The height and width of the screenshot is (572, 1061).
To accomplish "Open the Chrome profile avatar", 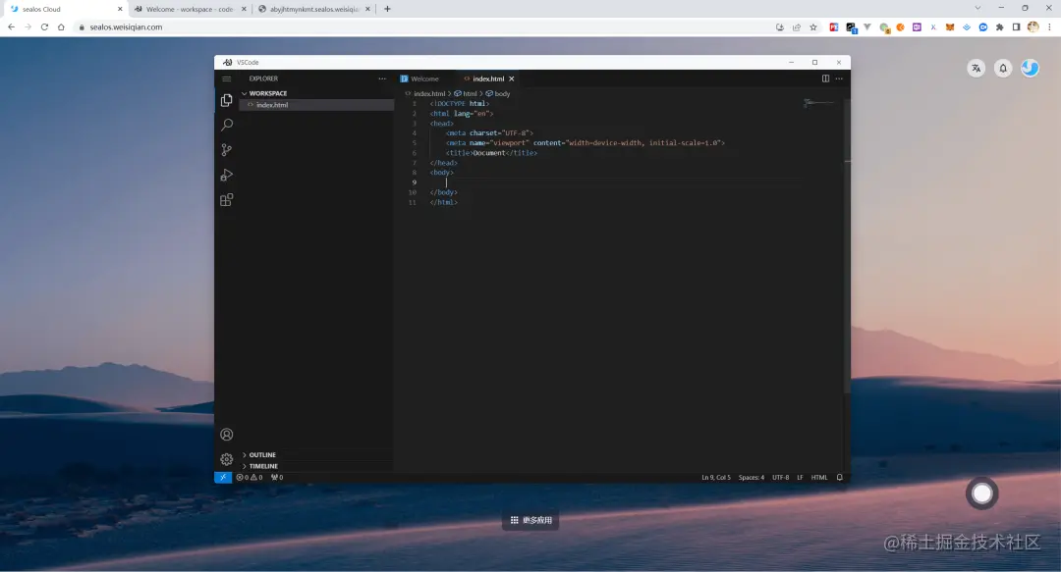I will tap(1033, 27).
